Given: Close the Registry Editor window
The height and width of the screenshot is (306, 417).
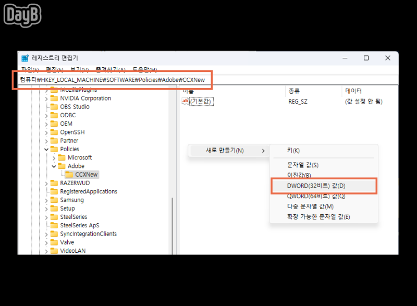Looking at the screenshot, I should tap(388, 58).
